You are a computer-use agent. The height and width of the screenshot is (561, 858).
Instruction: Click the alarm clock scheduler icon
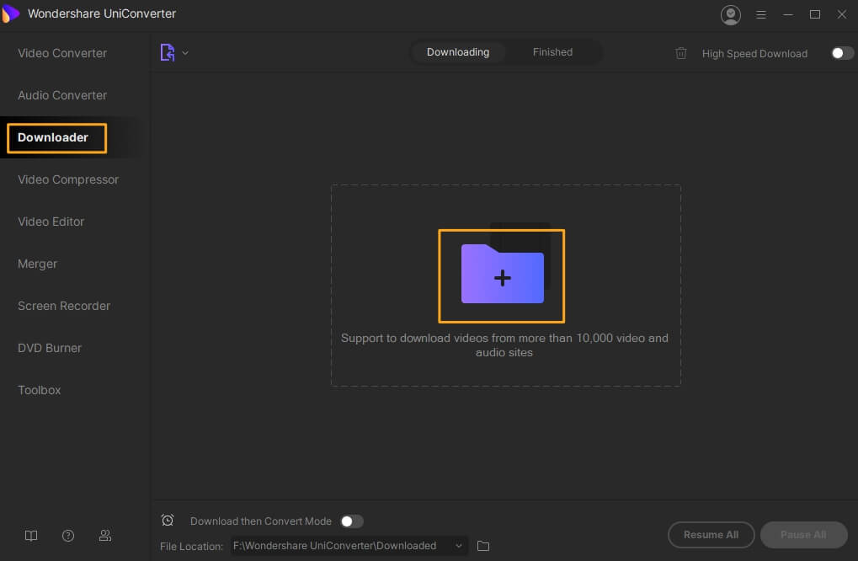pos(168,521)
